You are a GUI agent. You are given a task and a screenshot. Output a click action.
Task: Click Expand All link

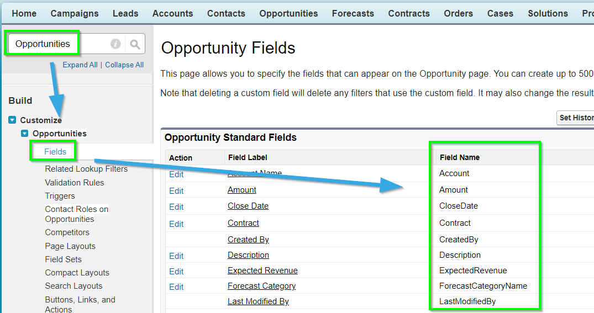click(x=80, y=65)
